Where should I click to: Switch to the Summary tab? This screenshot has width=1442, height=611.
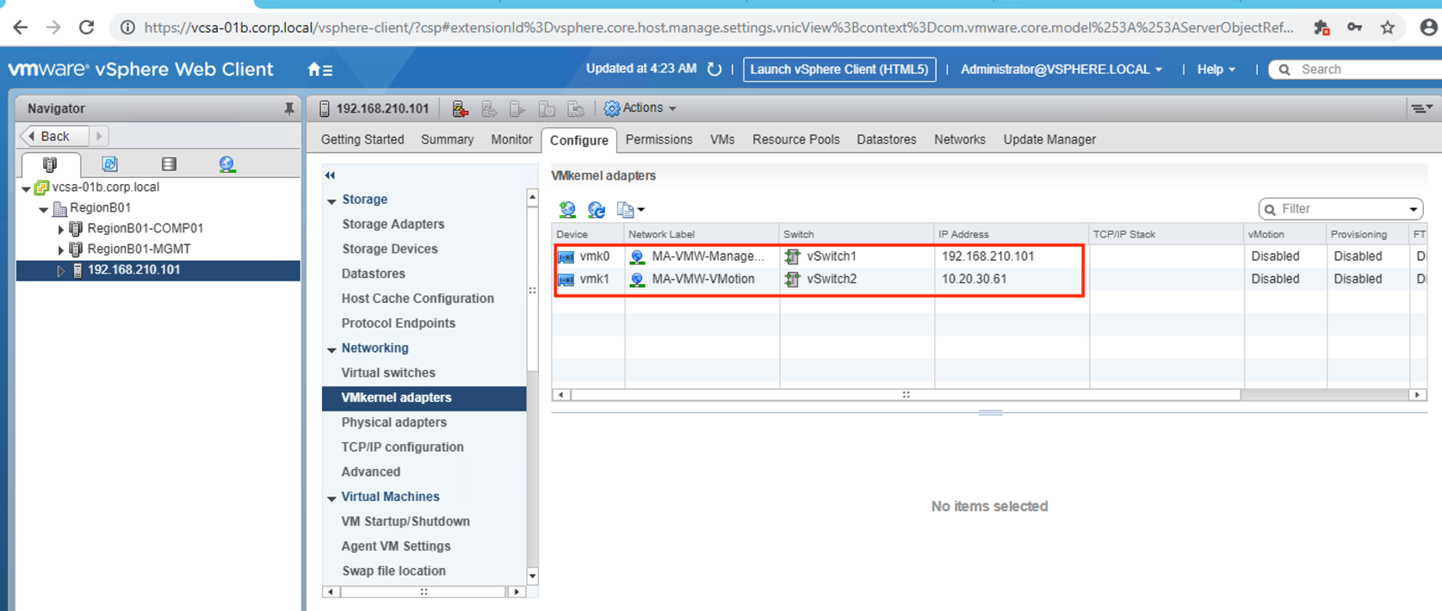(x=447, y=139)
